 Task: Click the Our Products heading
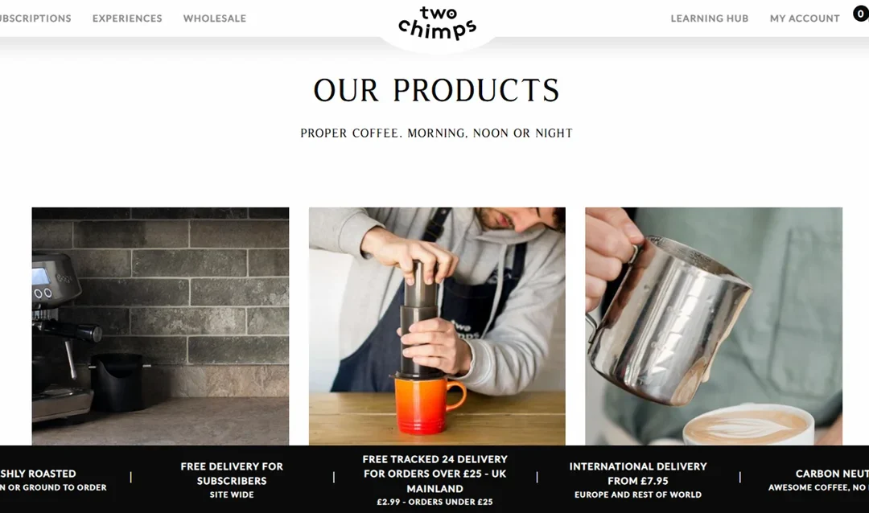tap(437, 90)
